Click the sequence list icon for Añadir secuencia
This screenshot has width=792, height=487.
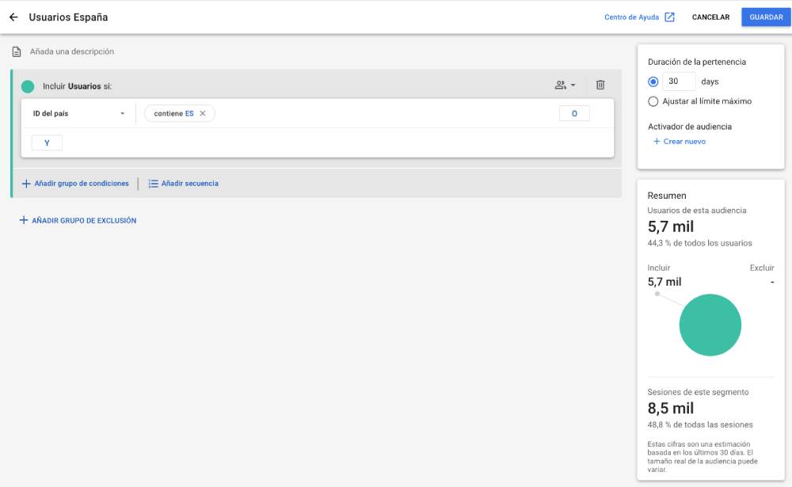(x=154, y=184)
